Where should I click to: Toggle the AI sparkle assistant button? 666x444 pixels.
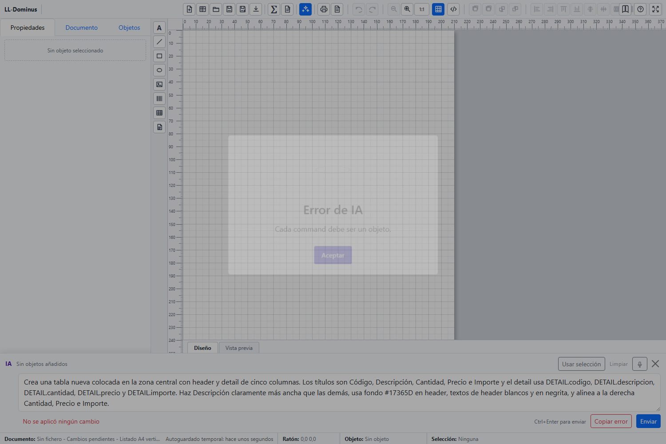coord(305,9)
